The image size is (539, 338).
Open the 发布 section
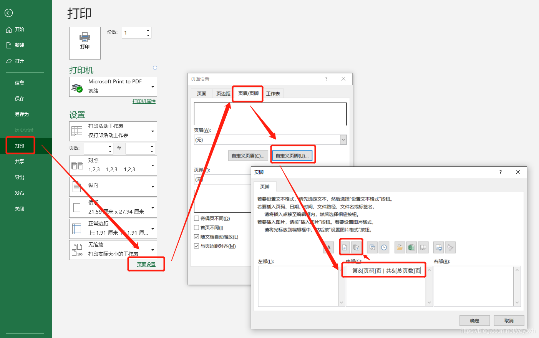(x=20, y=193)
